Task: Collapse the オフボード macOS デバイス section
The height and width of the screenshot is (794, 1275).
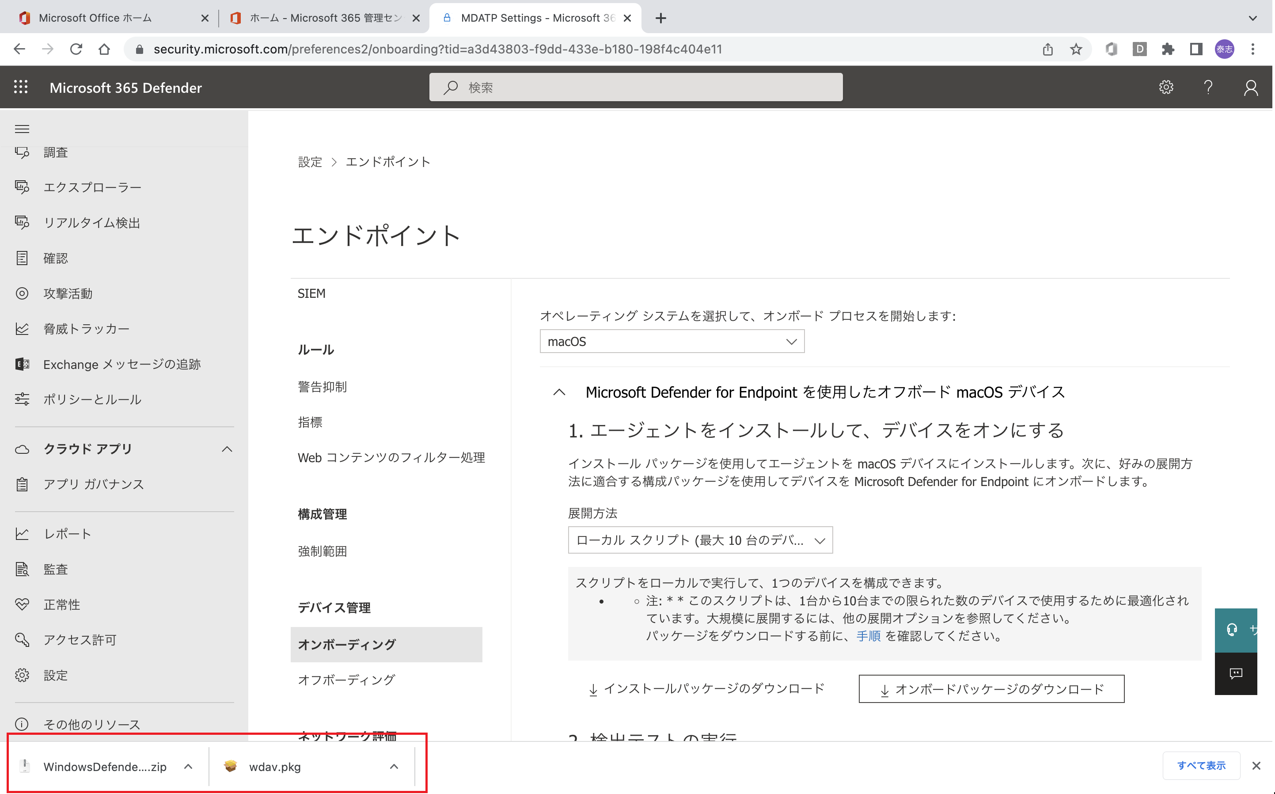Action: tap(559, 392)
